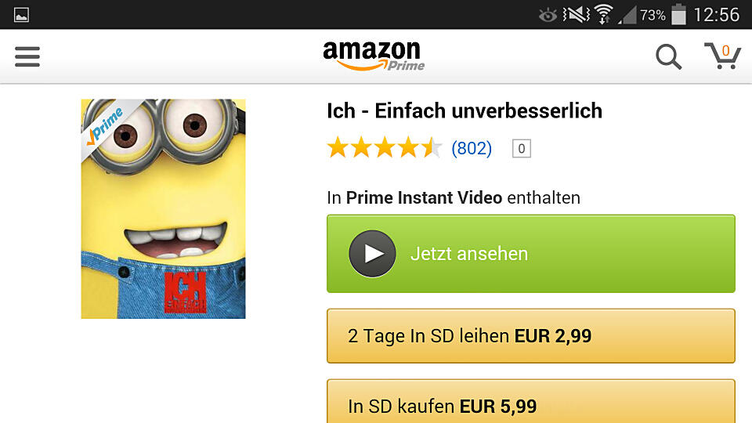Open the hamburger navigation menu
Image resolution: width=752 pixels, height=423 pixels.
pos(27,56)
